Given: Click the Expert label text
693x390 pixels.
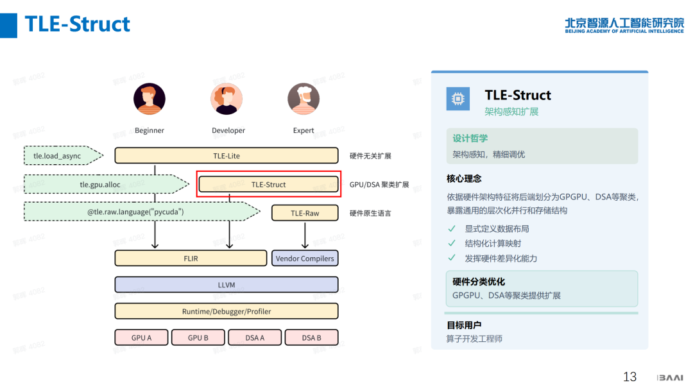Looking at the screenshot, I should click(303, 130).
